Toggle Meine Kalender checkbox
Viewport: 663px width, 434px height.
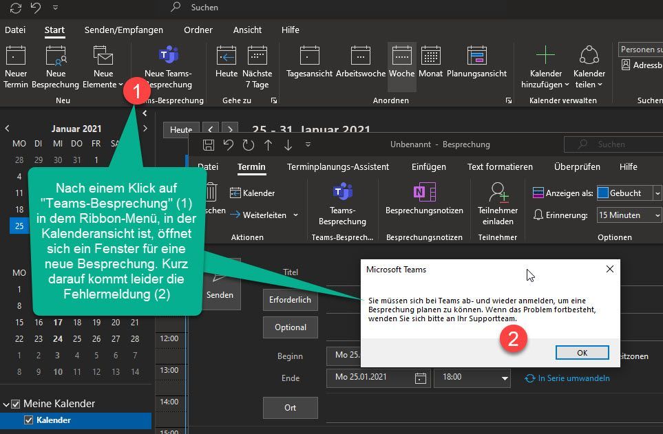click(x=16, y=404)
